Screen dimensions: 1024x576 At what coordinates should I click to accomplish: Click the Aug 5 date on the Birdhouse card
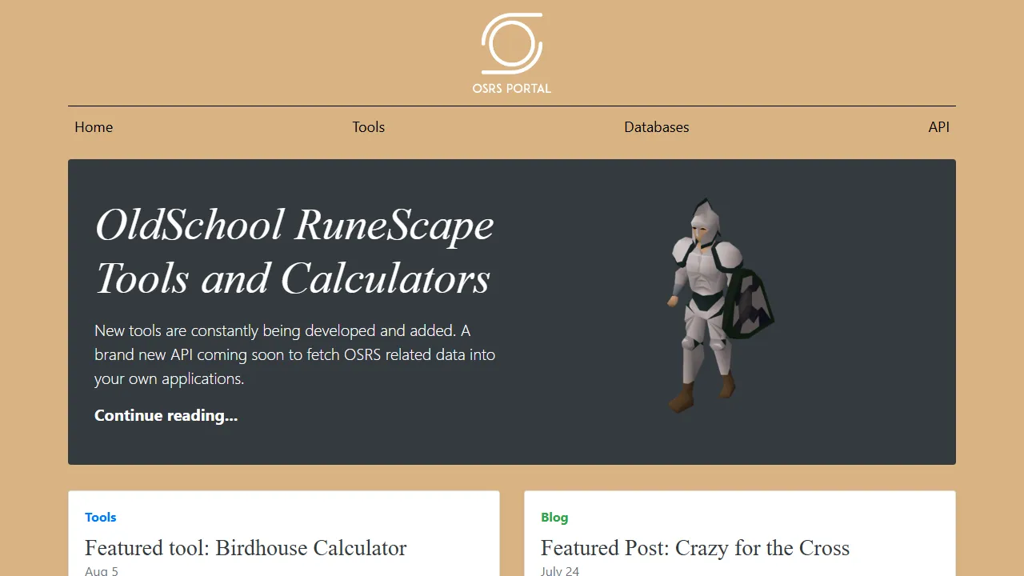(102, 570)
